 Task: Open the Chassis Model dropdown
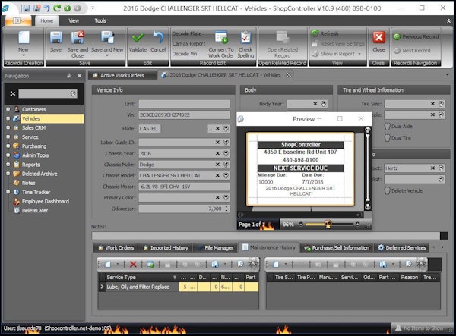[x=226, y=175]
